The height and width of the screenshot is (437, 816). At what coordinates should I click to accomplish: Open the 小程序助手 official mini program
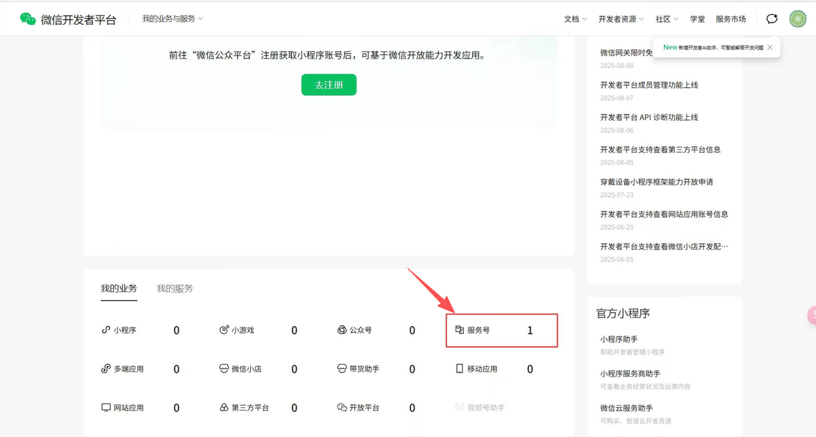[x=619, y=339]
